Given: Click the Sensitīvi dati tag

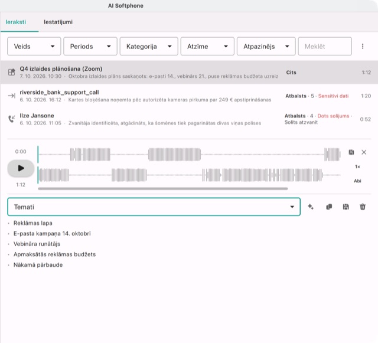Looking at the screenshot, I should (333, 96).
